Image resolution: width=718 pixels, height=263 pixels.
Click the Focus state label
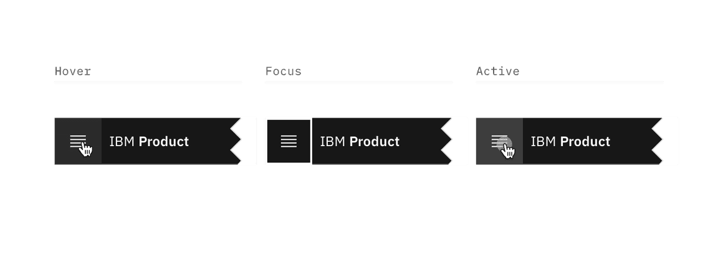(283, 71)
